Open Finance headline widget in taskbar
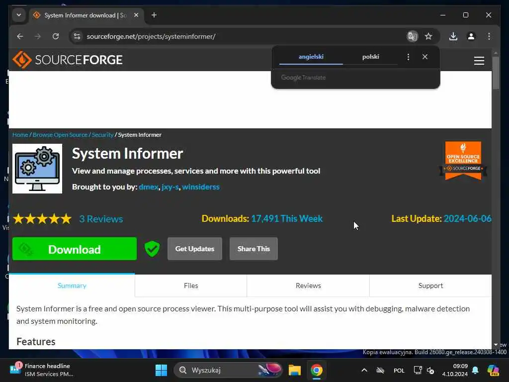Viewport: 509px width, 382px height. point(42,370)
